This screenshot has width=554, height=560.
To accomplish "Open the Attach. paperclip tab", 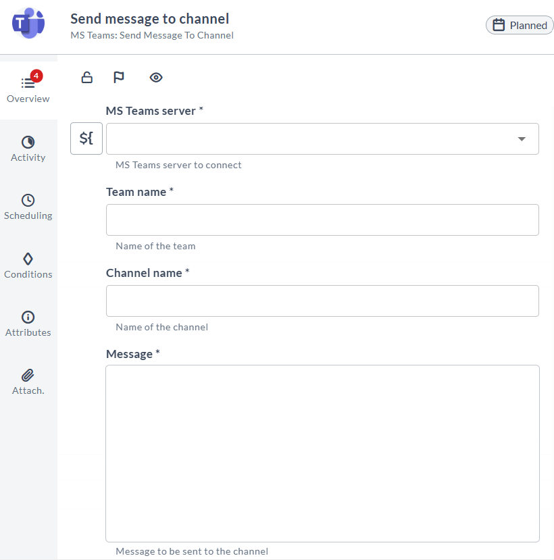I will point(28,382).
